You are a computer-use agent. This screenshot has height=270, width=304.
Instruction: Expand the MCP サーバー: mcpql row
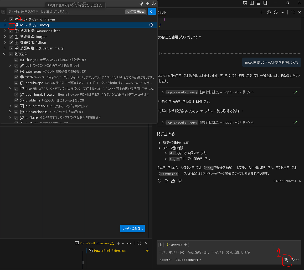click(5, 25)
